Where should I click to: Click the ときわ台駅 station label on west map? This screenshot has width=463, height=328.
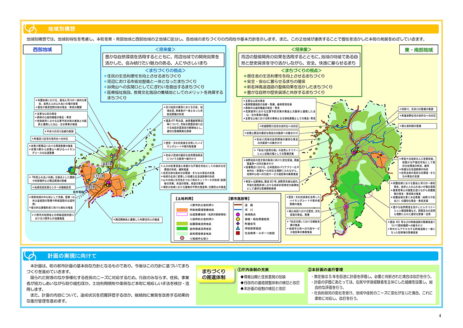[x=98, y=176]
